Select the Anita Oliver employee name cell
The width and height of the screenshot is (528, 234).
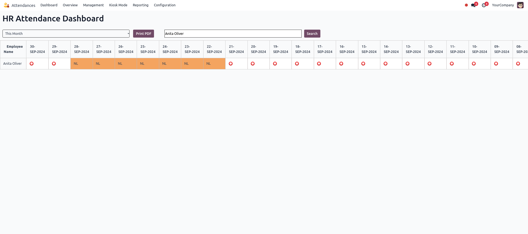coord(13,64)
